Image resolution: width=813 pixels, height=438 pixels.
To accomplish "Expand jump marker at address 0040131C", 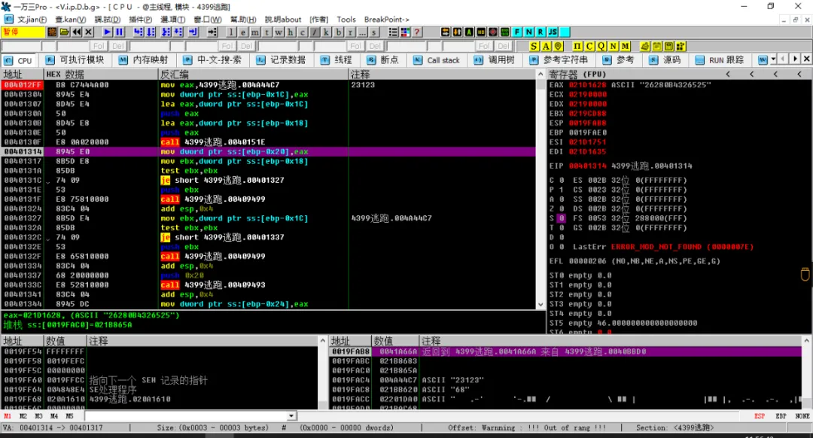I will pos(47,181).
